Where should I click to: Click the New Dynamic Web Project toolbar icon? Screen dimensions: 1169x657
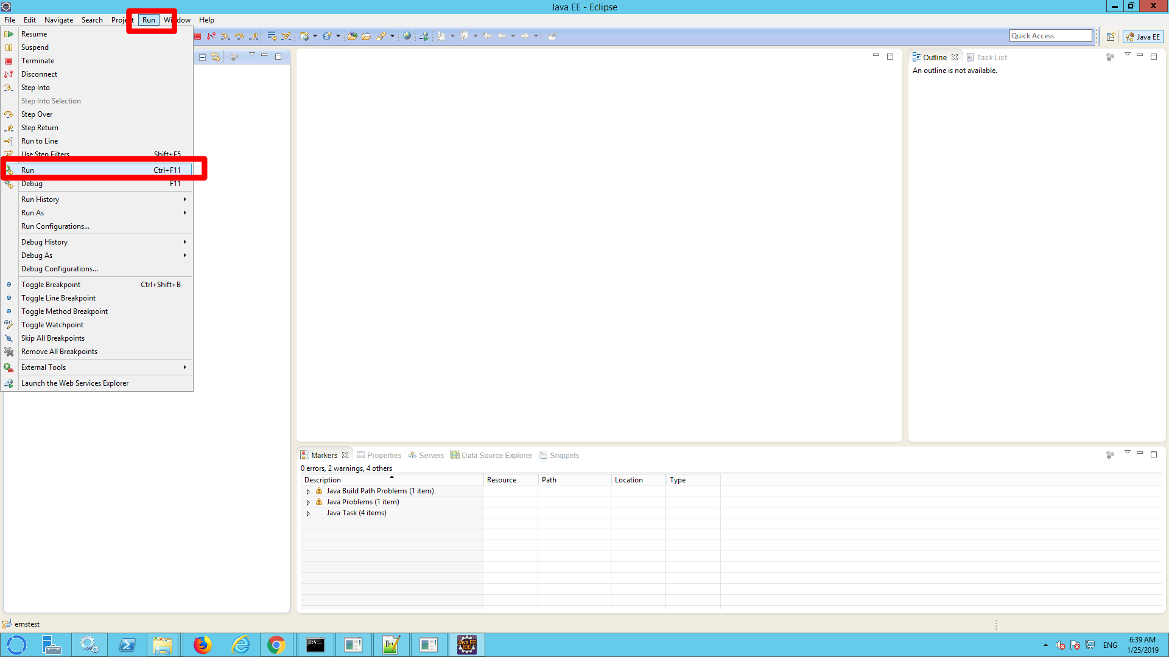pyautogui.click(x=304, y=36)
